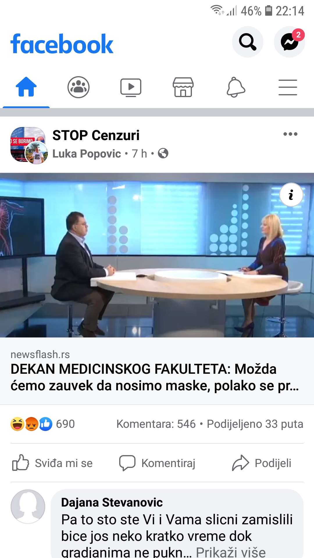Open the newsflash.rs article thumbnail
The height and width of the screenshot is (558, 314).
tap(157, 255)
